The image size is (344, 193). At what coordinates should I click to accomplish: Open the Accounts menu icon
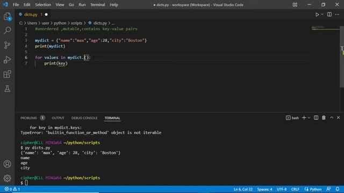tap(7, 164)
